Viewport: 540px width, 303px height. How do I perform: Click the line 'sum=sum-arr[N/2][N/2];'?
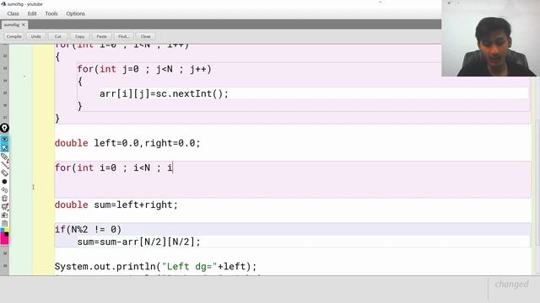(138, 242)
